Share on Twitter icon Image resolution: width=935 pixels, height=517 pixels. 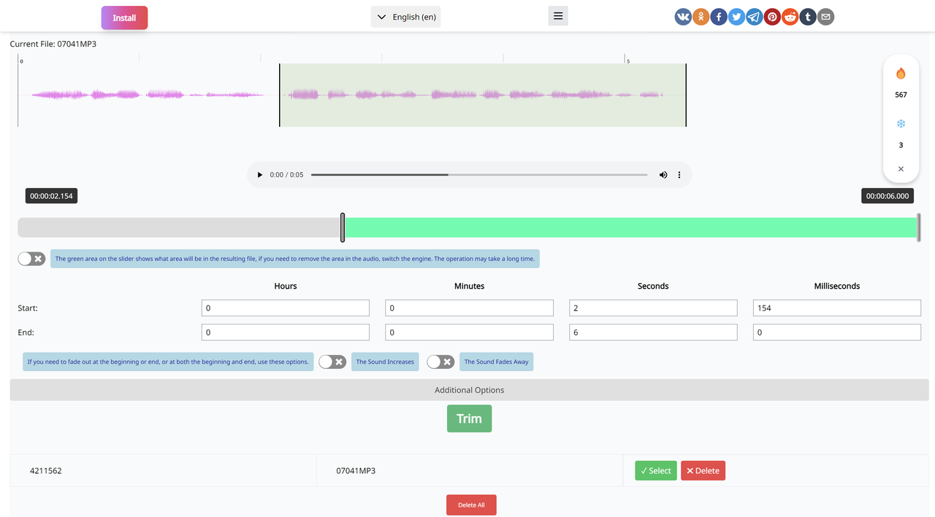coord(736,17)
